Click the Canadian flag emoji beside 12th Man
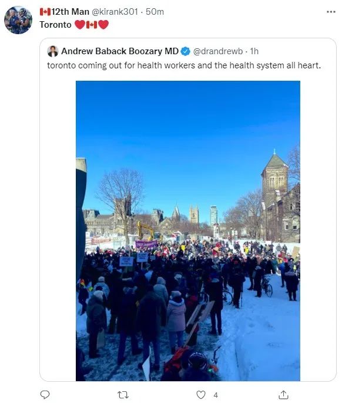 45,12
